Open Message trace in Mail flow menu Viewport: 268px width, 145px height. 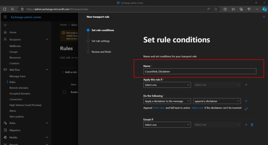click(18, 76)
